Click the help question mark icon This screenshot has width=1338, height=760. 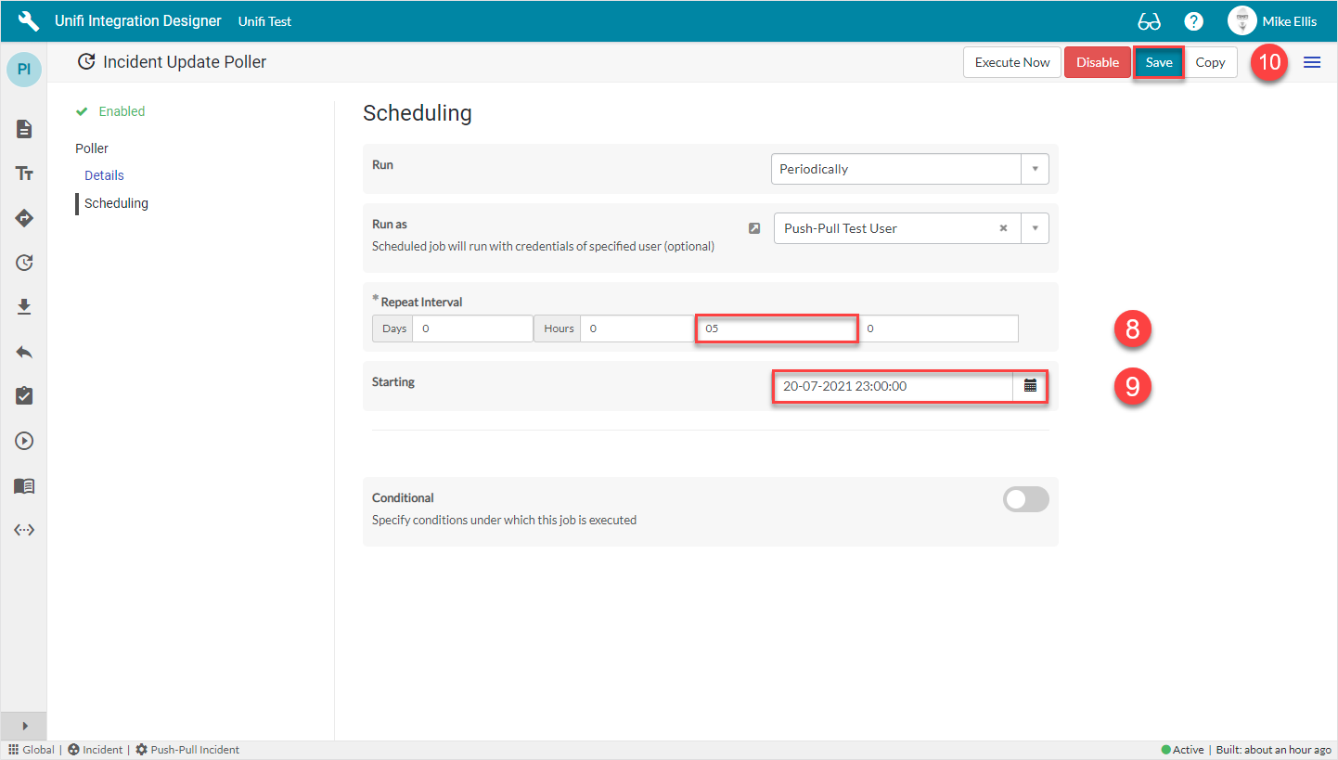(x=1193, y=20)
